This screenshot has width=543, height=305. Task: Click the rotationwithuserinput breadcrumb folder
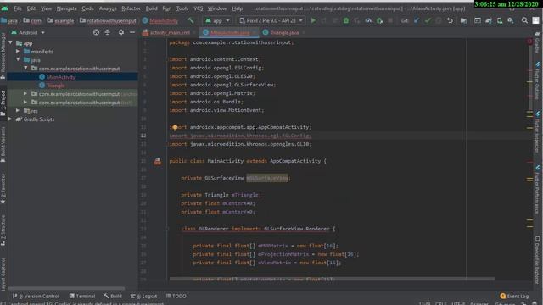[x=108, y=21]
